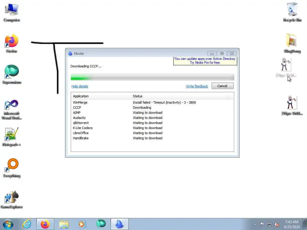The width and height of the screenshot is (307, 230).
Task: Open the network tray icon
Action: point(270,224)
